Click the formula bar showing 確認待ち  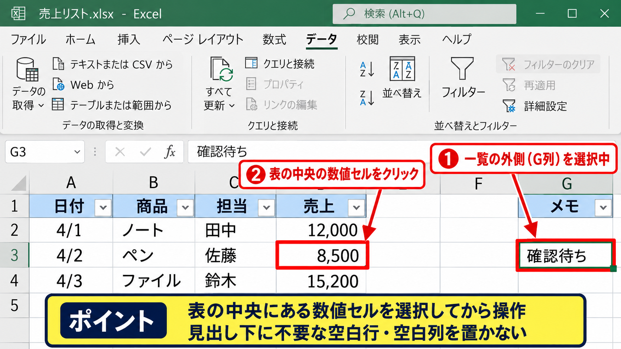click(x=308, y=152)
